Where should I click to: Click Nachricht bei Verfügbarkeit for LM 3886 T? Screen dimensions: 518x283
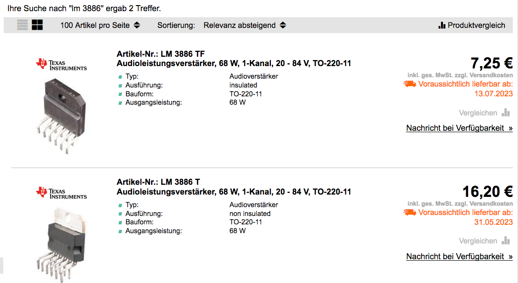459,256
